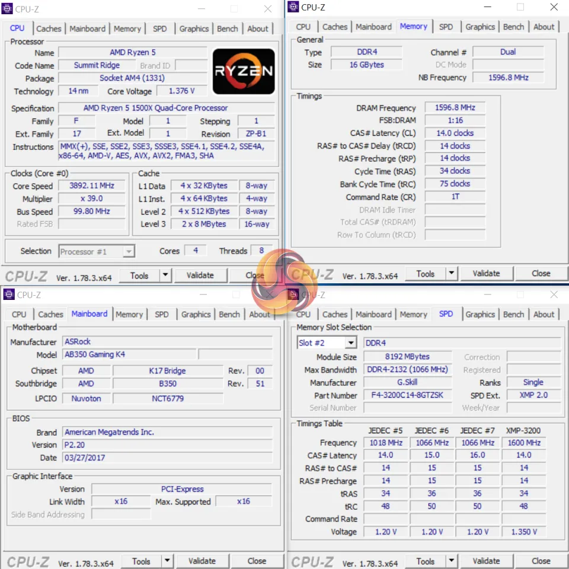Switch to the Bench tab on the Memory window

tap(513, 27)
